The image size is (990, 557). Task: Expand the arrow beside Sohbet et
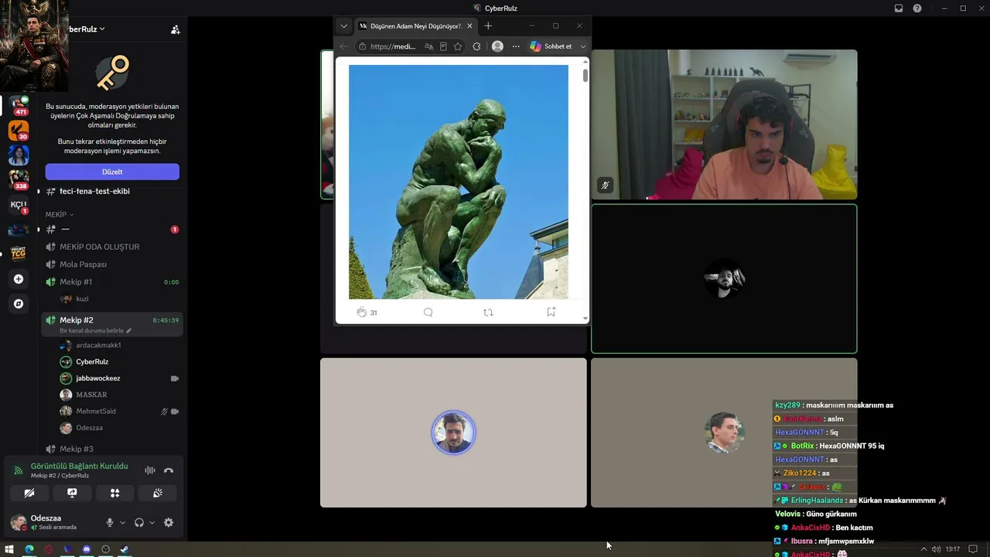point(583,46)
